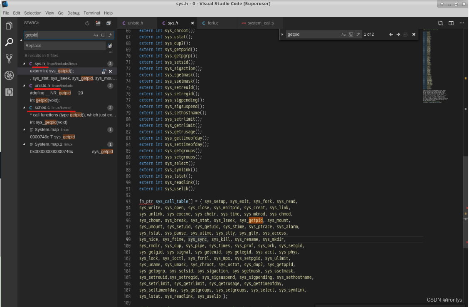Open the Selection menu

pyautogui.click(x=32, y=13)
